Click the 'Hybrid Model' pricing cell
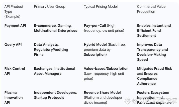Screen dimensions: 179x107 (105, 49)
